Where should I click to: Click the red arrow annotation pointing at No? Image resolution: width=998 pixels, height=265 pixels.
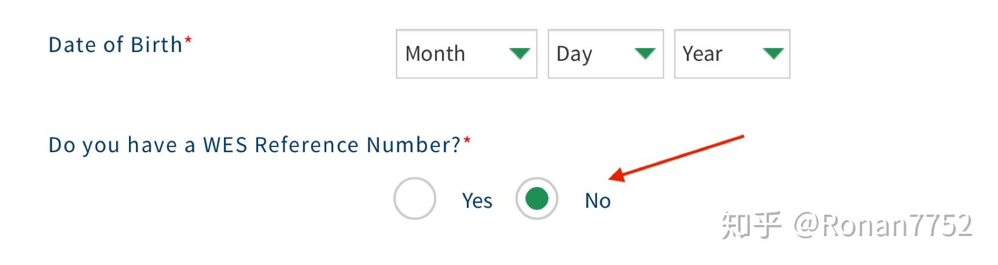click(x=676, y=157)
